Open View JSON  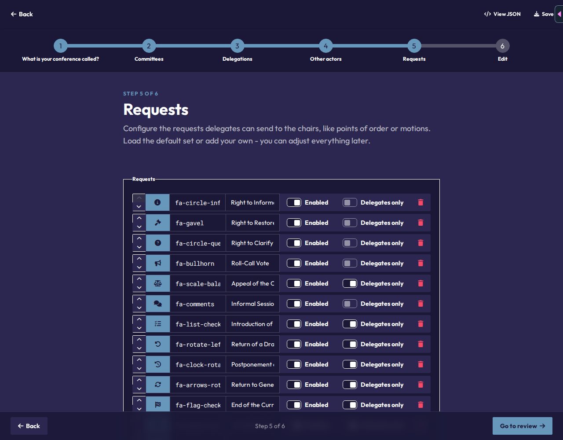pyautogui.click(x=502, y=14)
